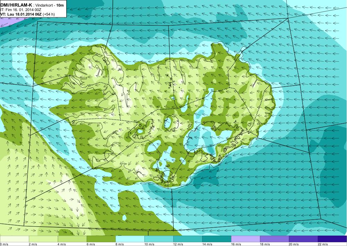This screenshot has height=246, width=347.
Task: Click the pale cyan 8–10 m/s legend swatch
Action: coord(130,239)
